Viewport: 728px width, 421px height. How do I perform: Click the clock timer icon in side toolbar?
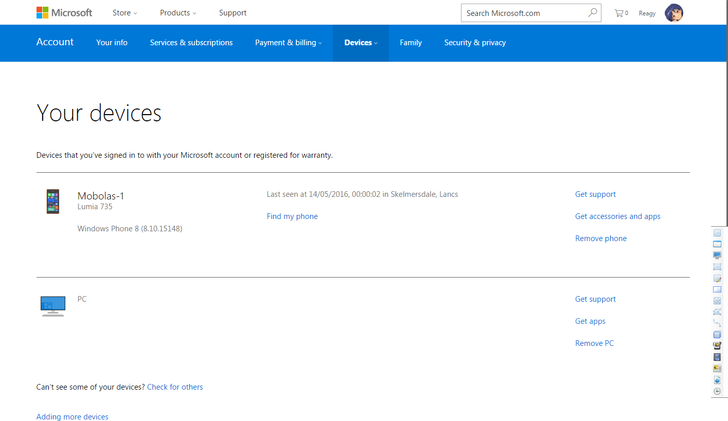coord(717,391)
